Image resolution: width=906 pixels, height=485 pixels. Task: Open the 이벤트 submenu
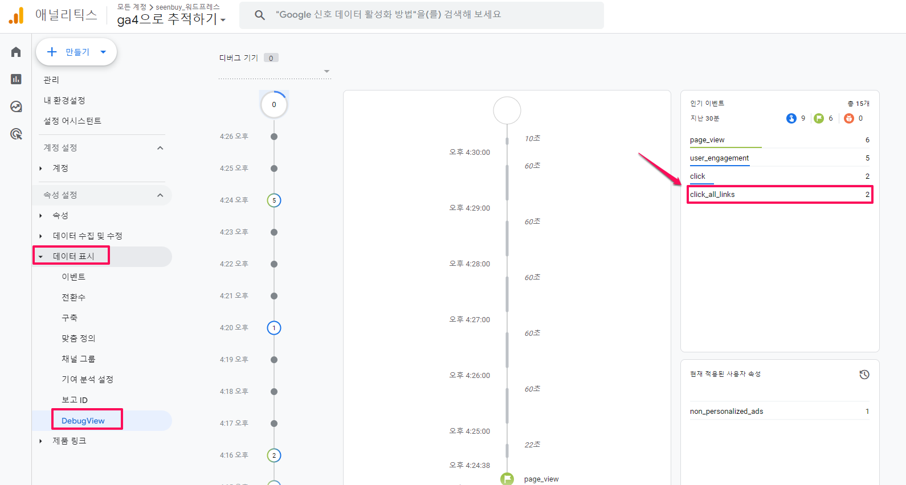pos(74,277)
